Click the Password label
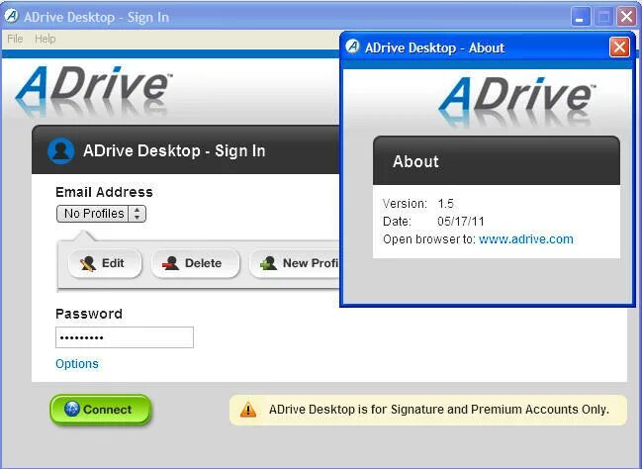This screenshot has height=469, width=642. click(x=89, y=314)
